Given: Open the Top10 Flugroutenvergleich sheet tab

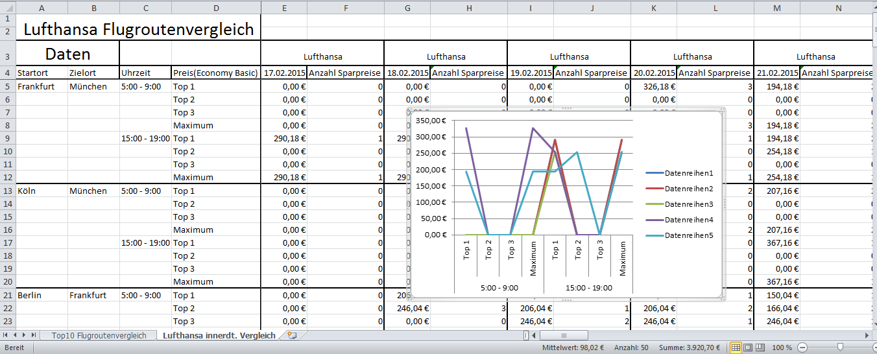Looking at the screenshot, I should (99, 335).
